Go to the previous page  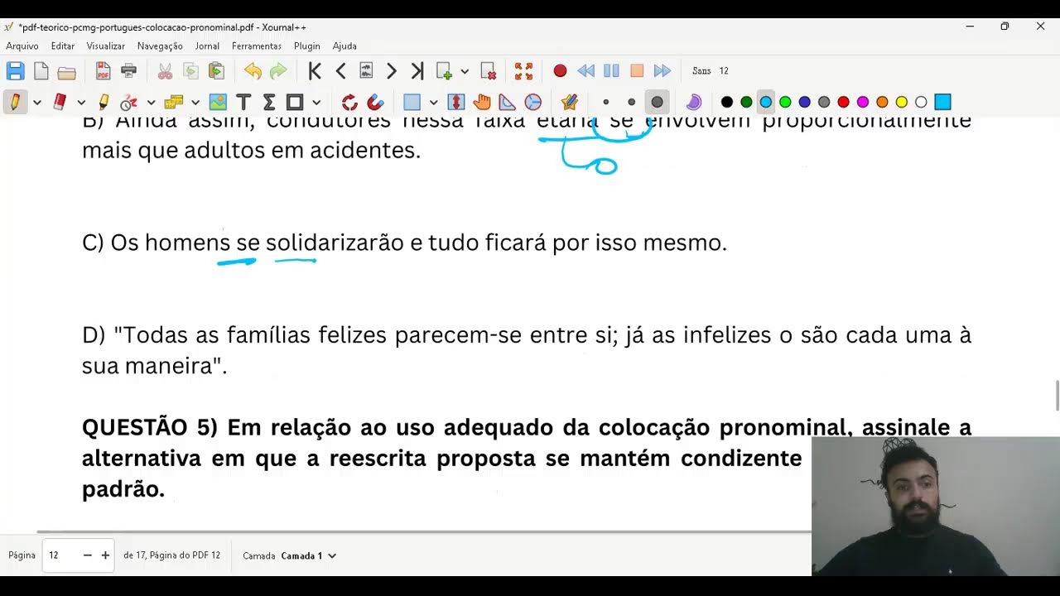coord(340,71)
